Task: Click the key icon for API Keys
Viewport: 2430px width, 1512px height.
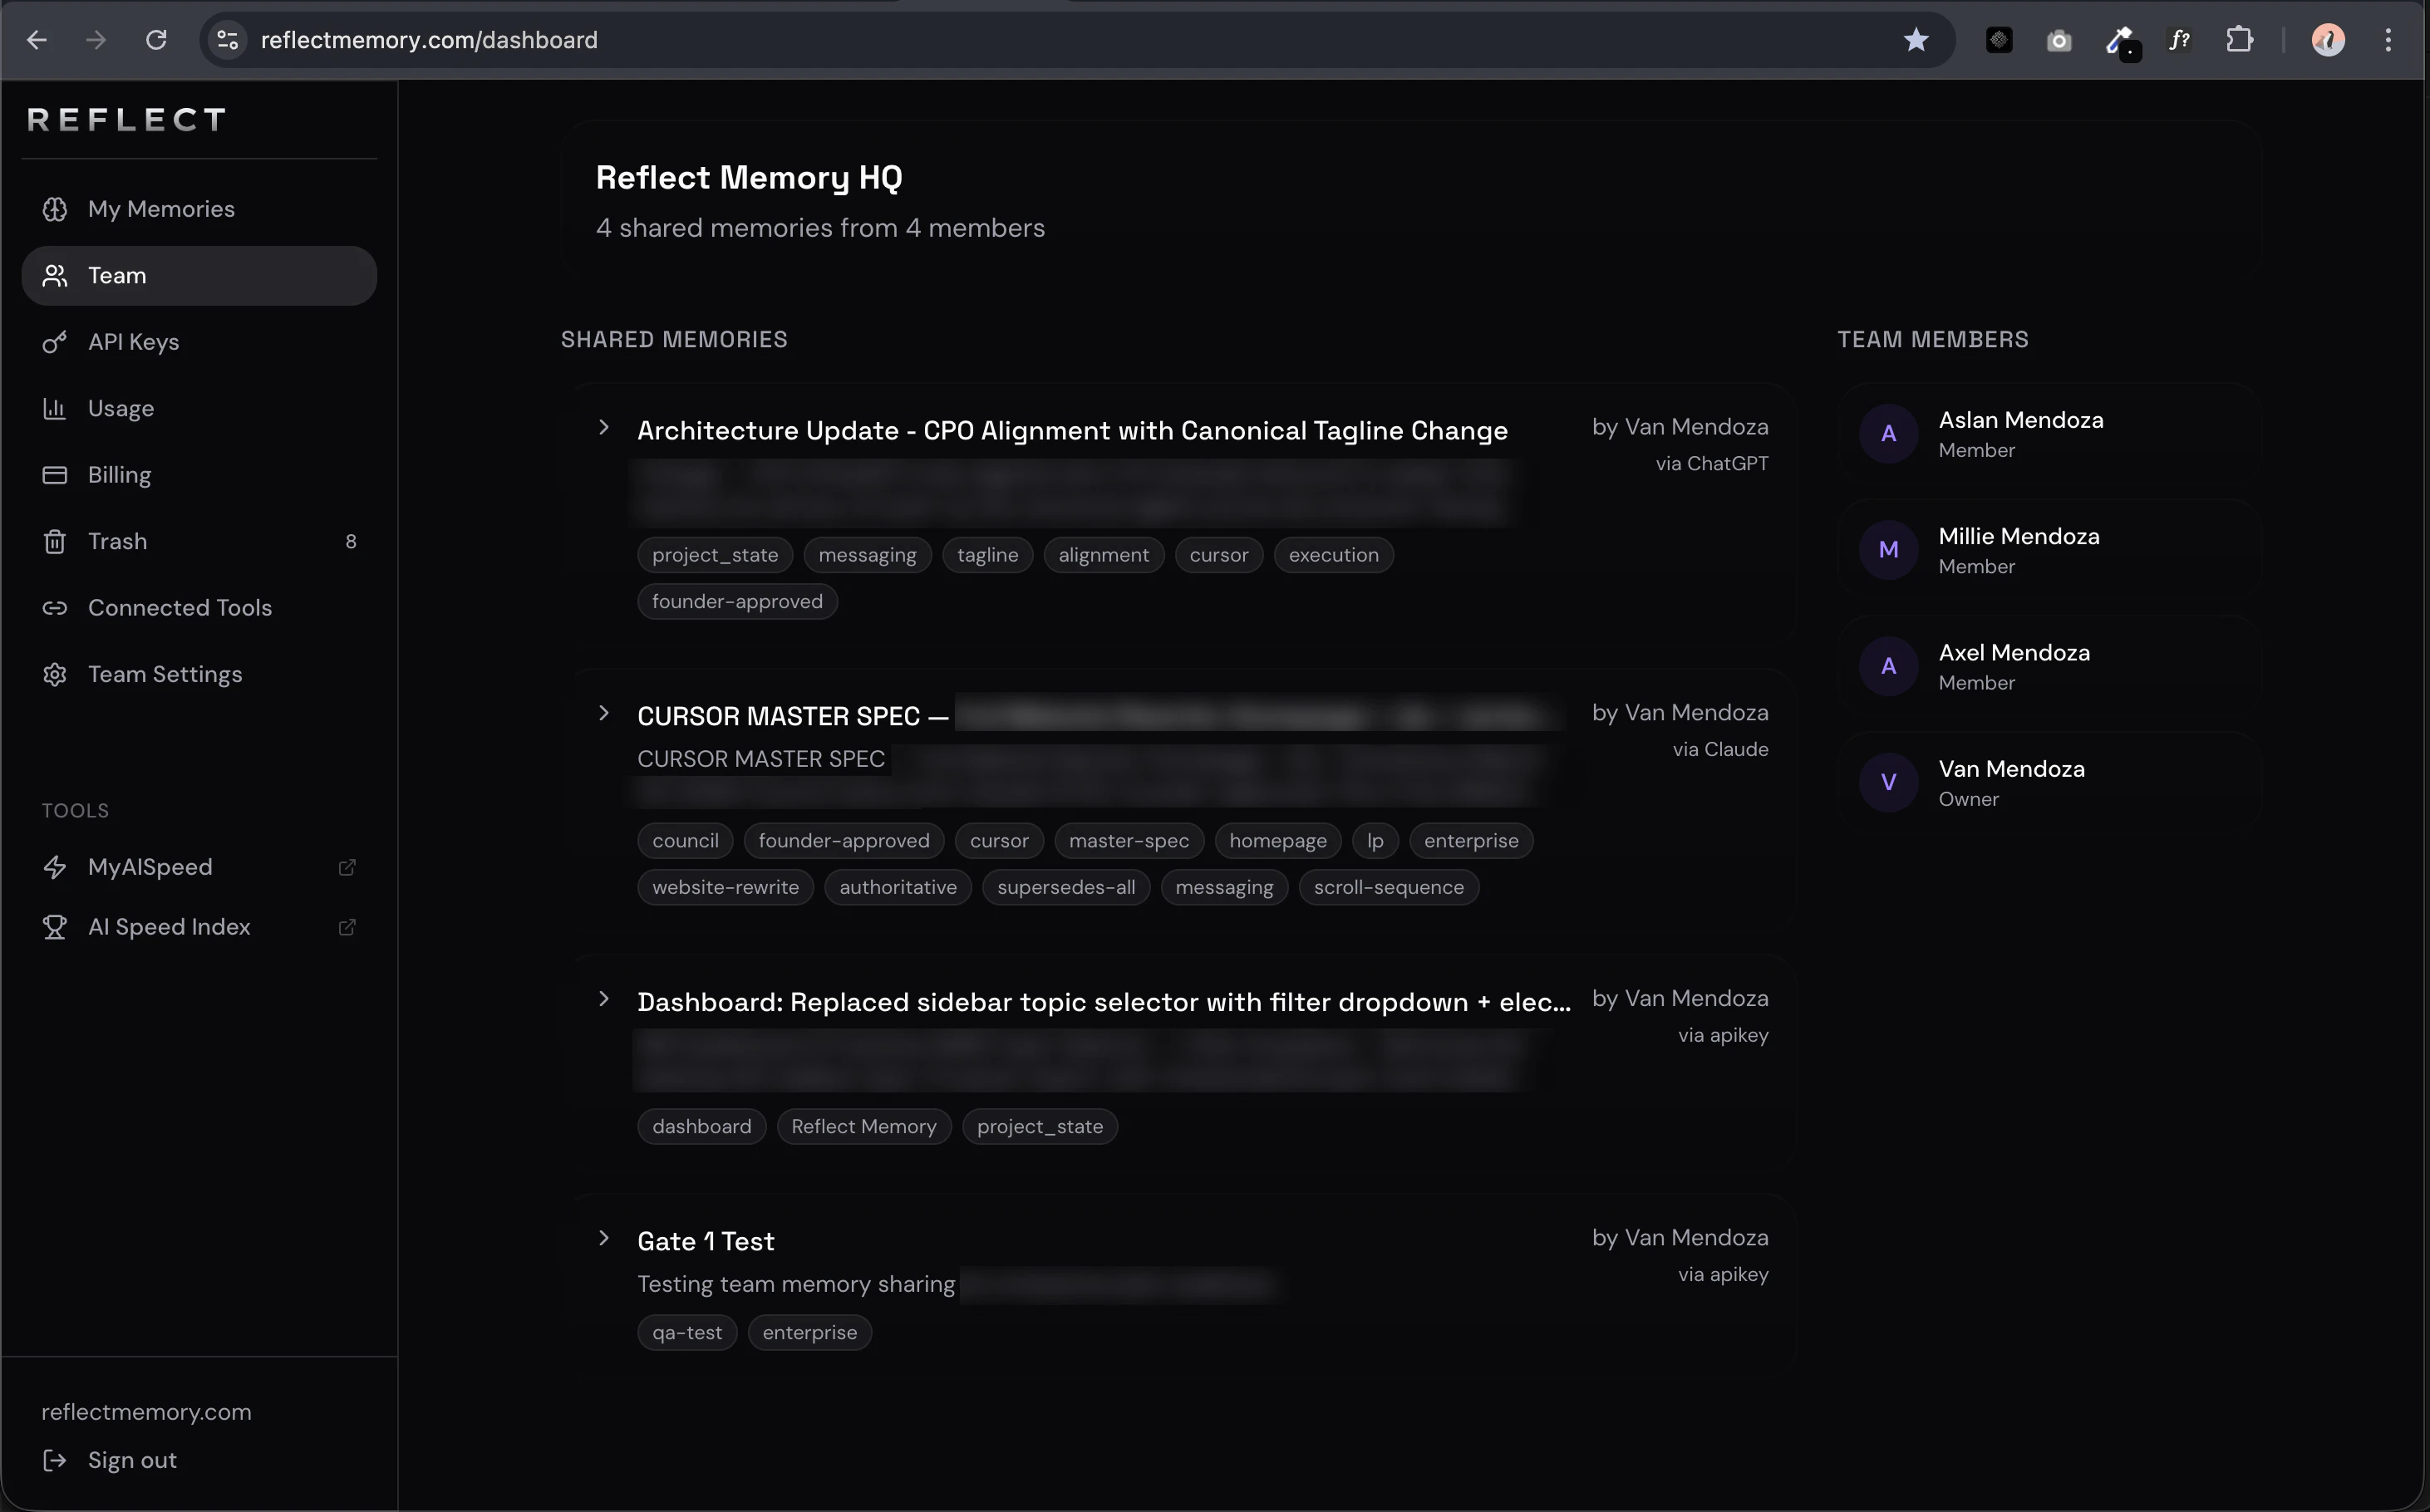Action: (55, 342)
